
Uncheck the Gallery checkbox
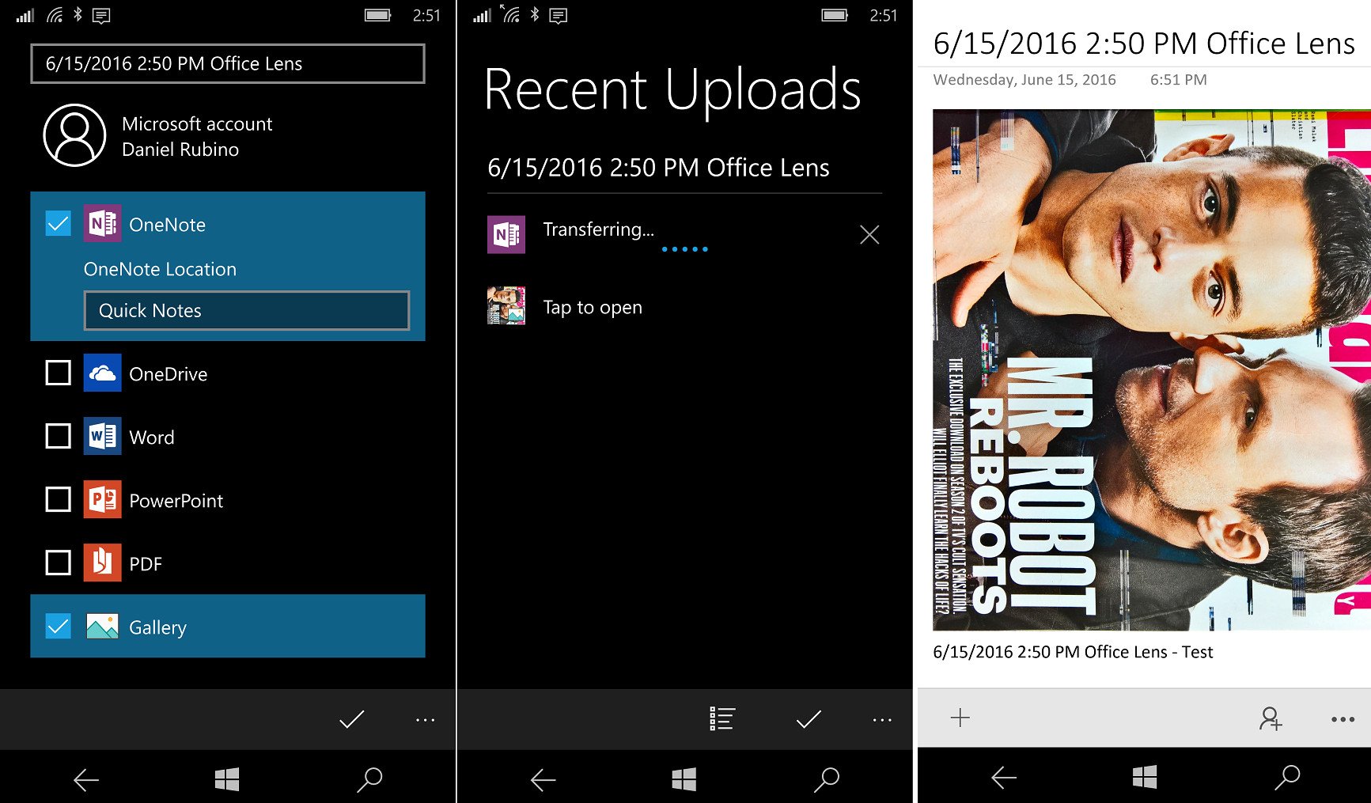(x=59, y=627)
